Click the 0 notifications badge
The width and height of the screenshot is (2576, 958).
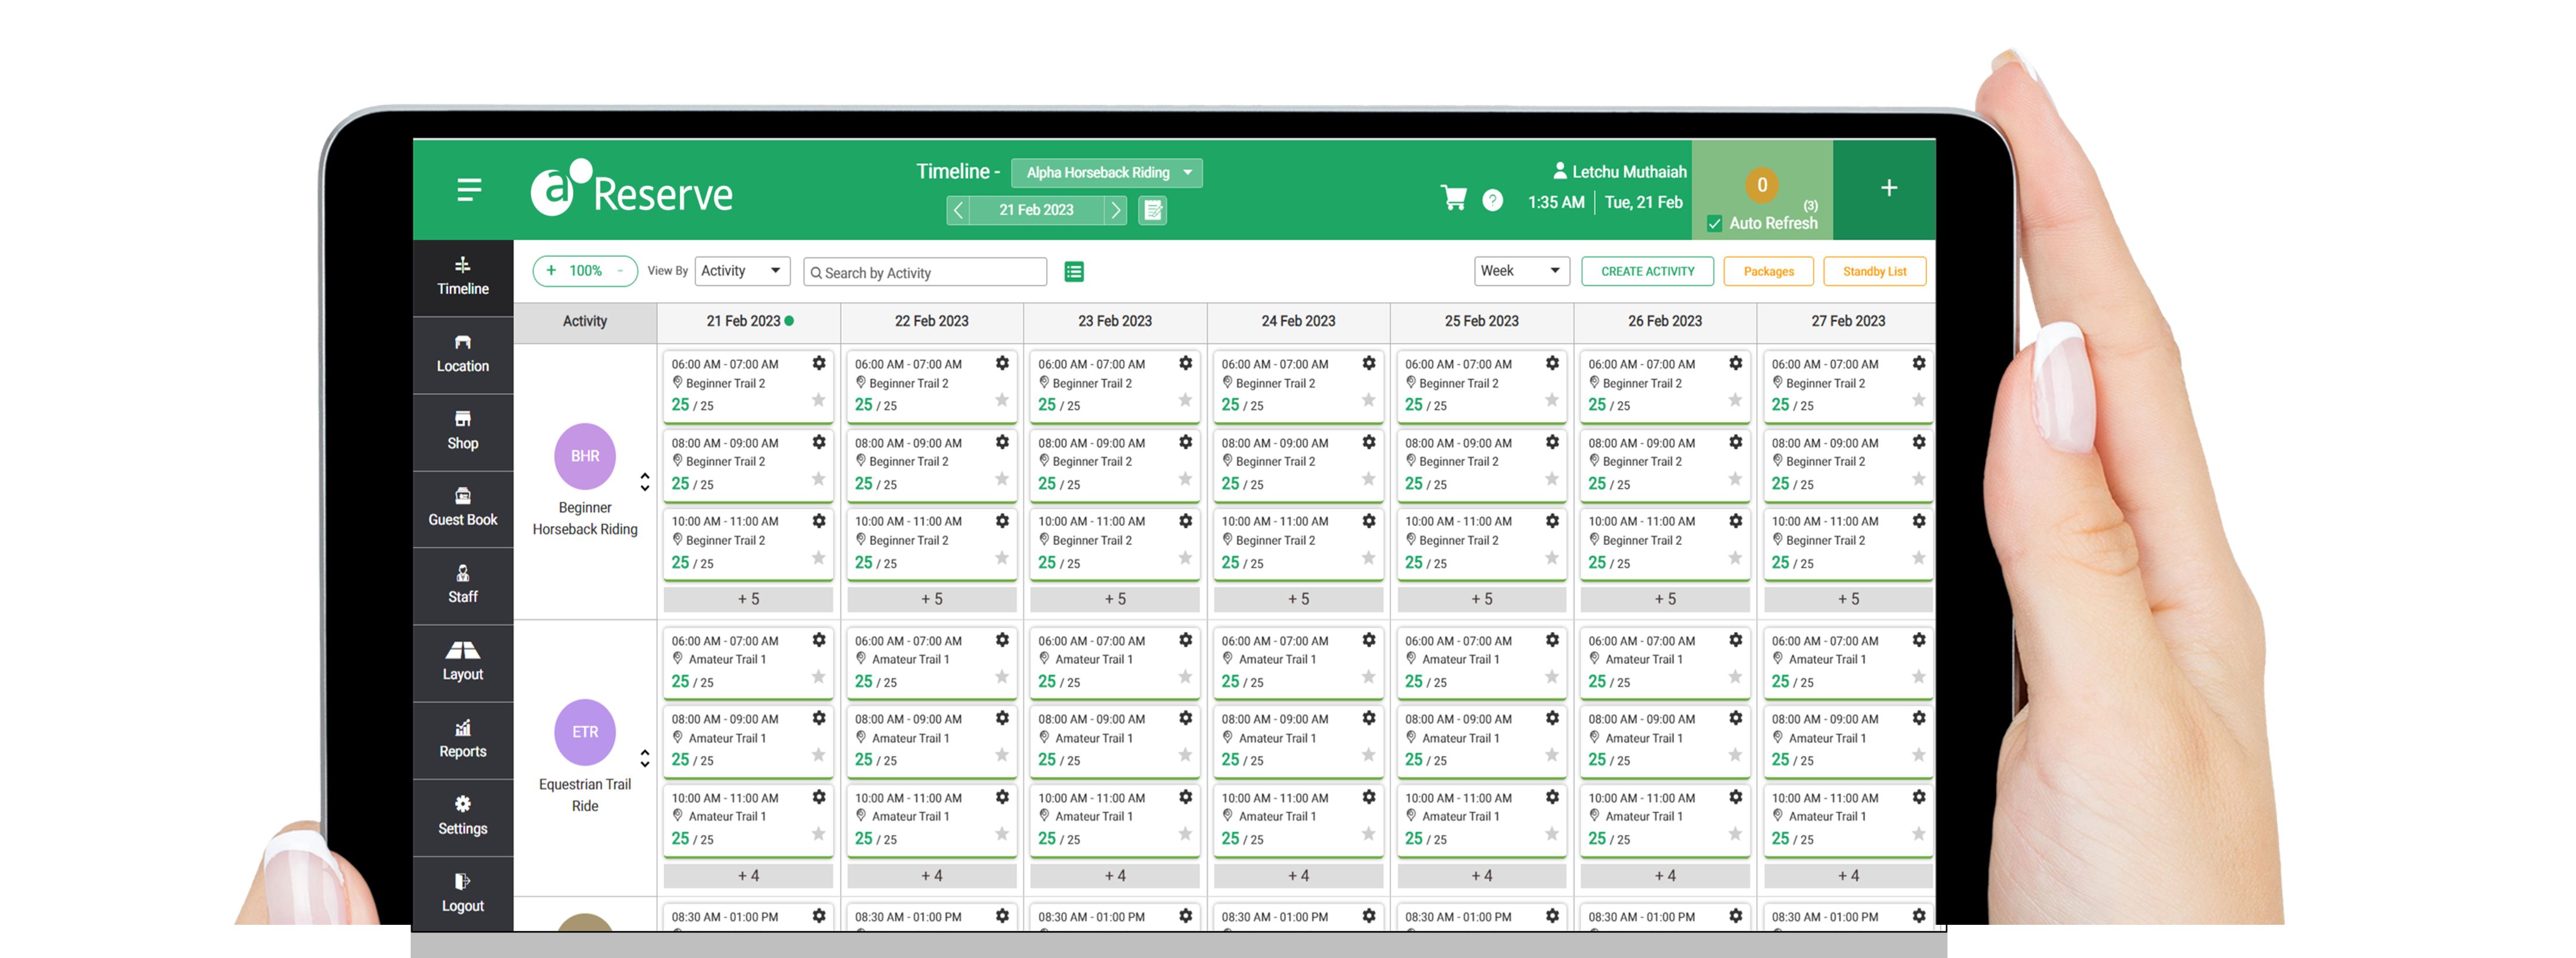pos(1762,185)
